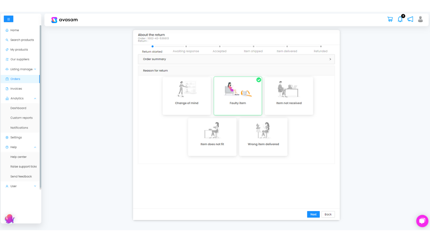Click the Avasam logo
This screenshot has width=430, height=242.
point(64,20)
